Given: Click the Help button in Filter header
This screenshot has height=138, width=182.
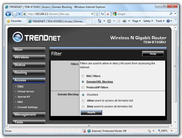Looking at the screenshot, I should coord(153,54).
